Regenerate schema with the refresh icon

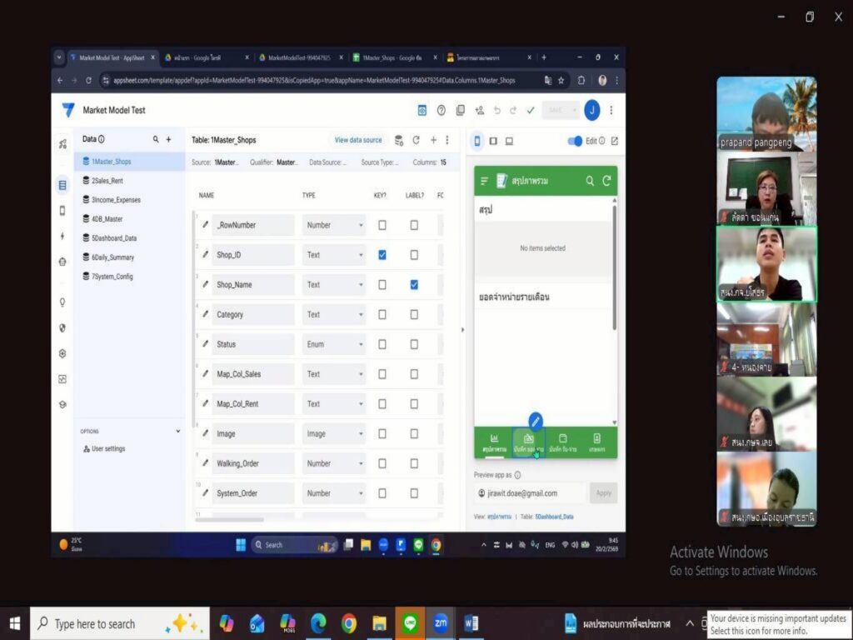pos(417,140)
